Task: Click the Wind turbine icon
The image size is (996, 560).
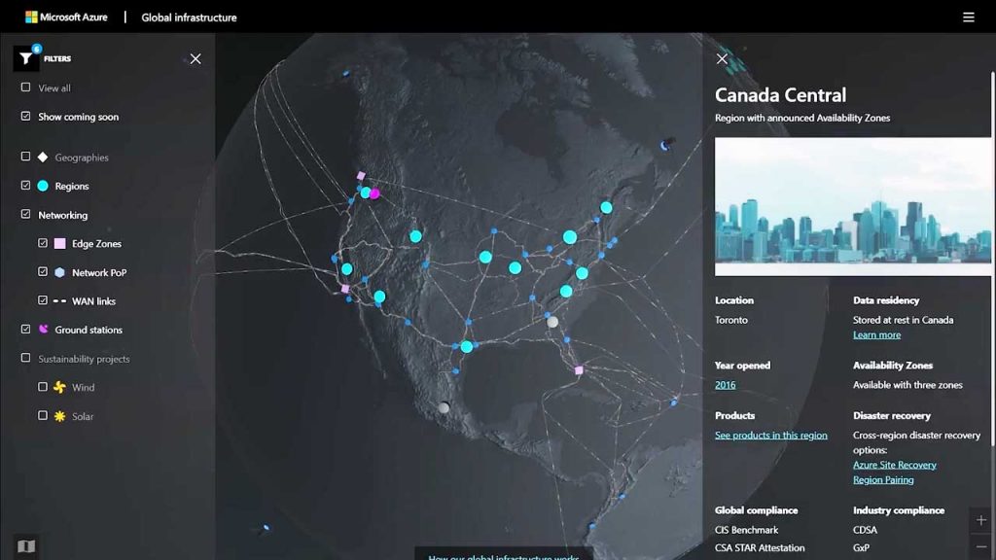Action: 59,387
